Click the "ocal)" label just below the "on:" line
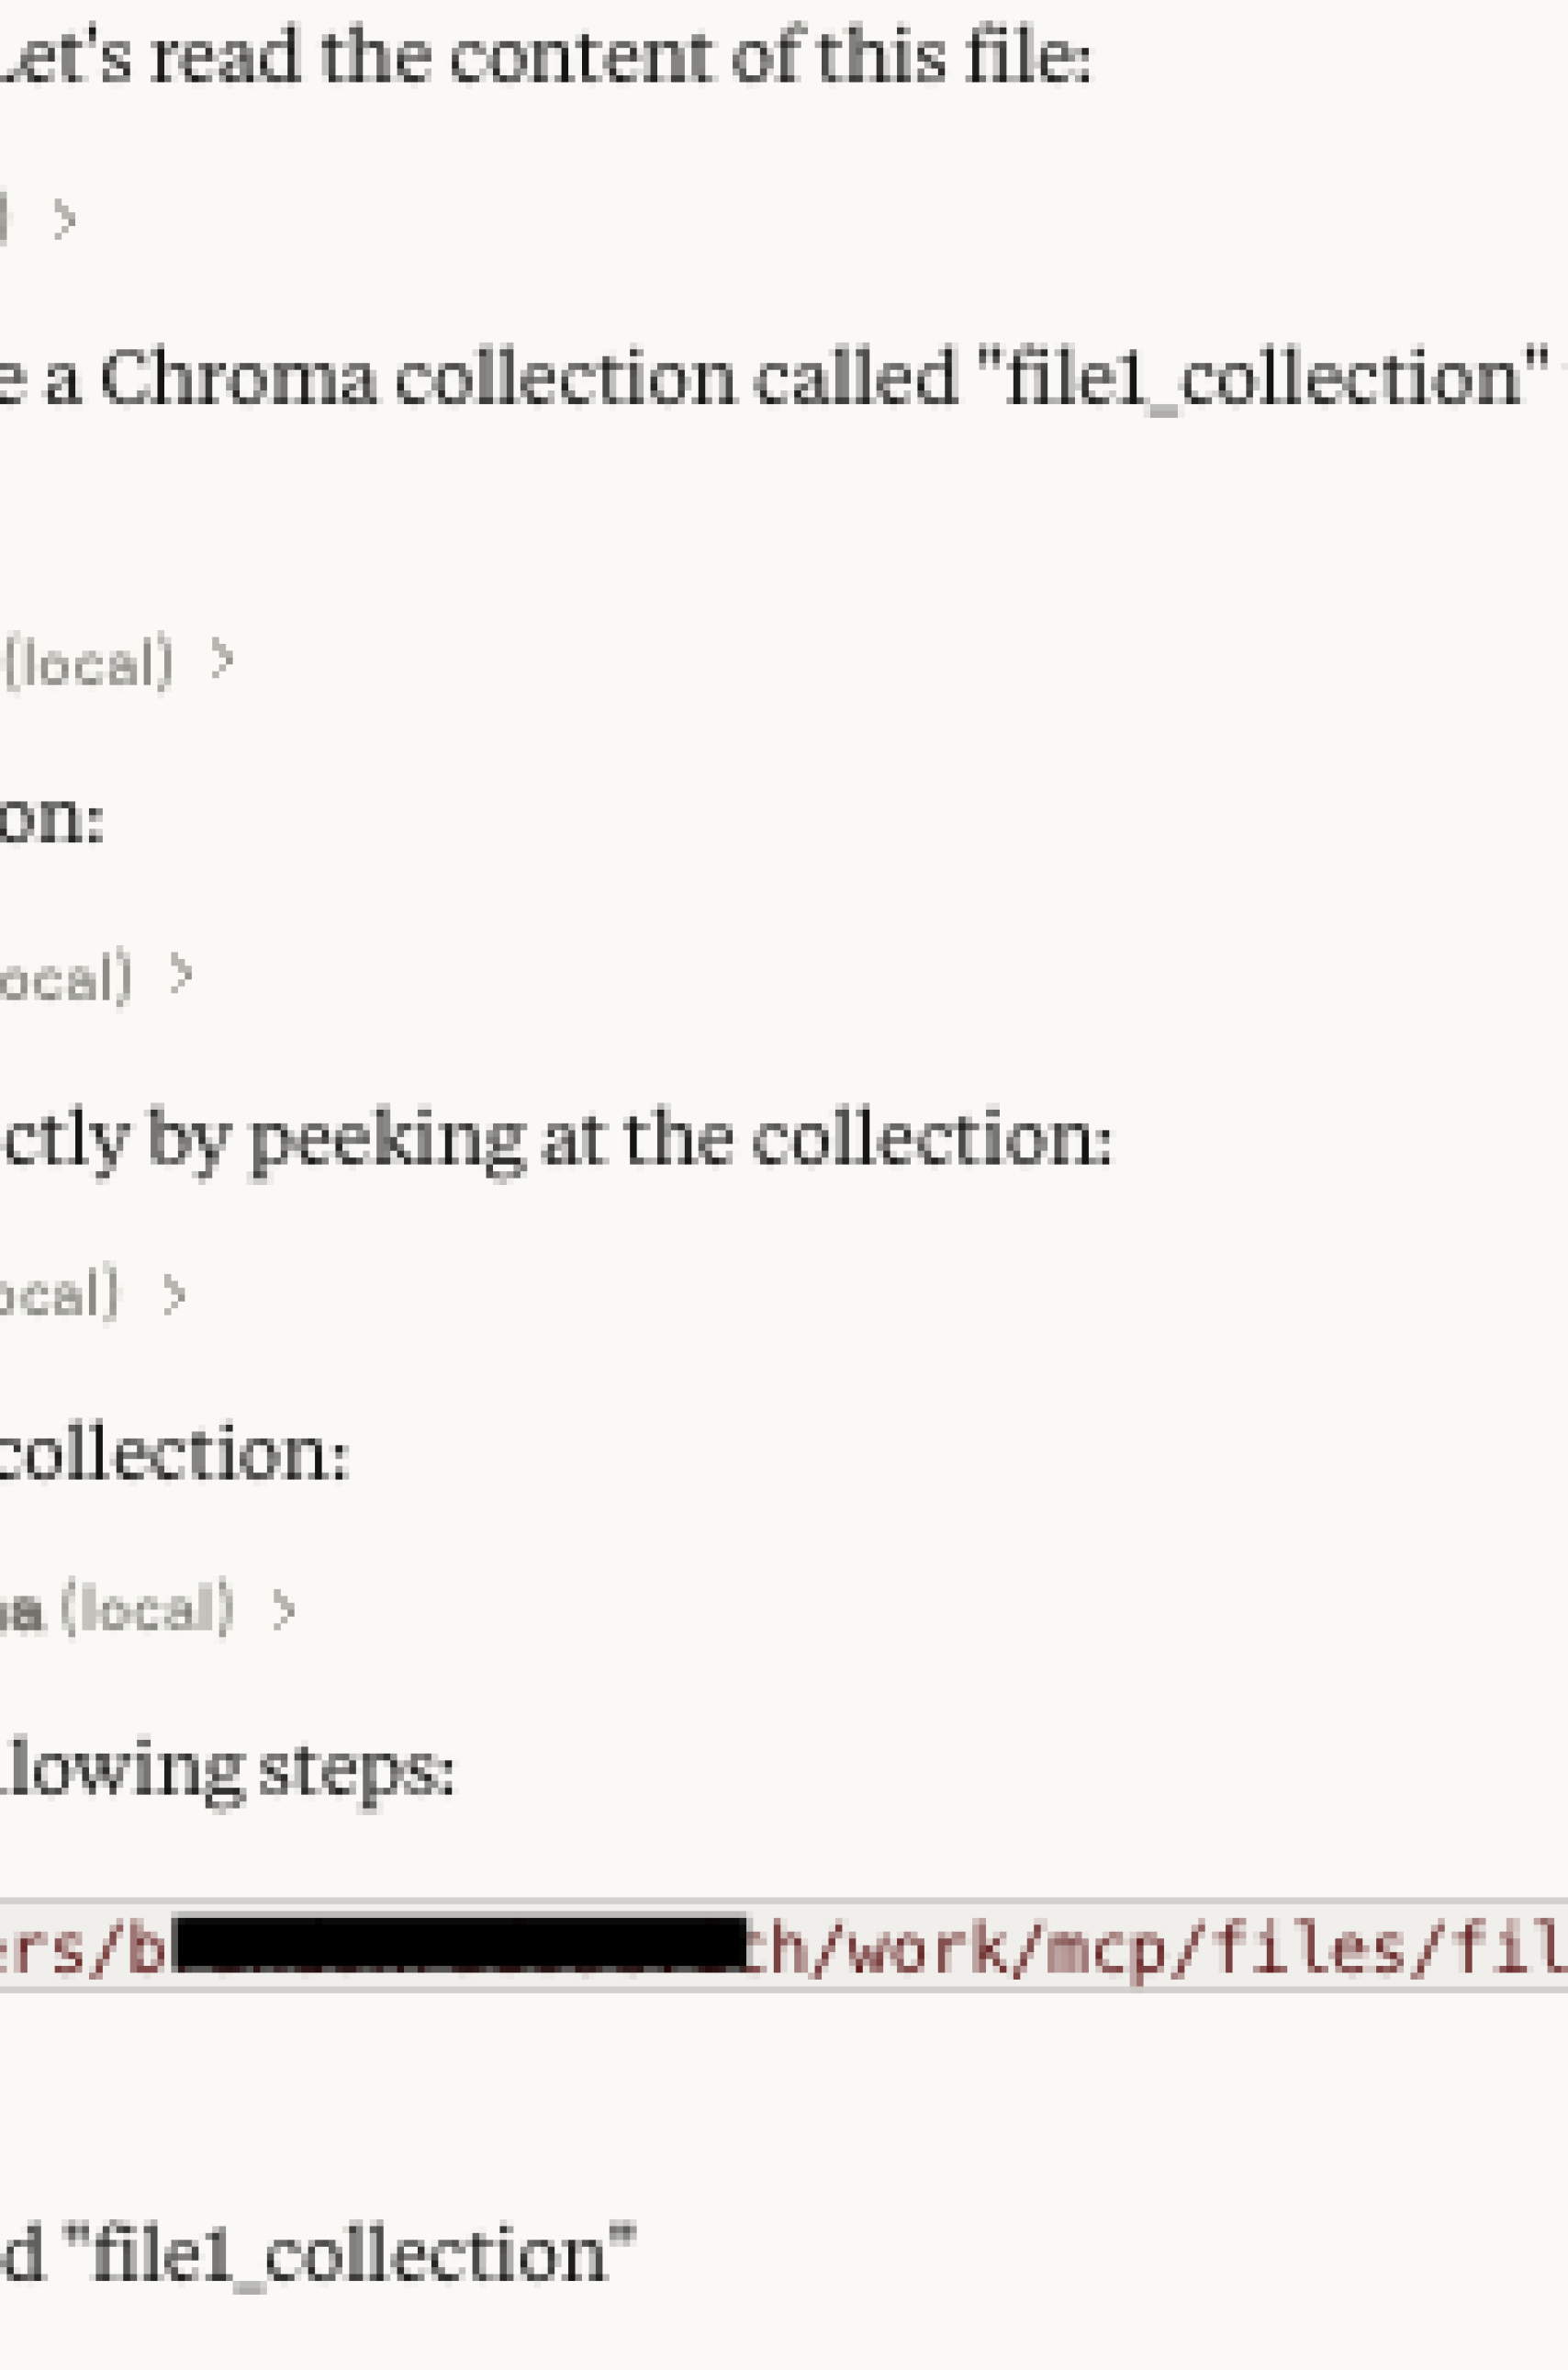 tap(66, 977)
